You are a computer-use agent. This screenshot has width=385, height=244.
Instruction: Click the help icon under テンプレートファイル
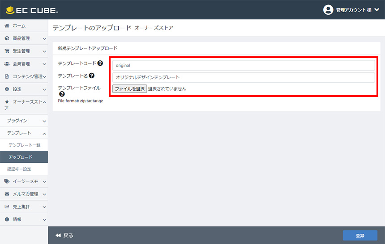pyautogui.click(x=62, y=94)
